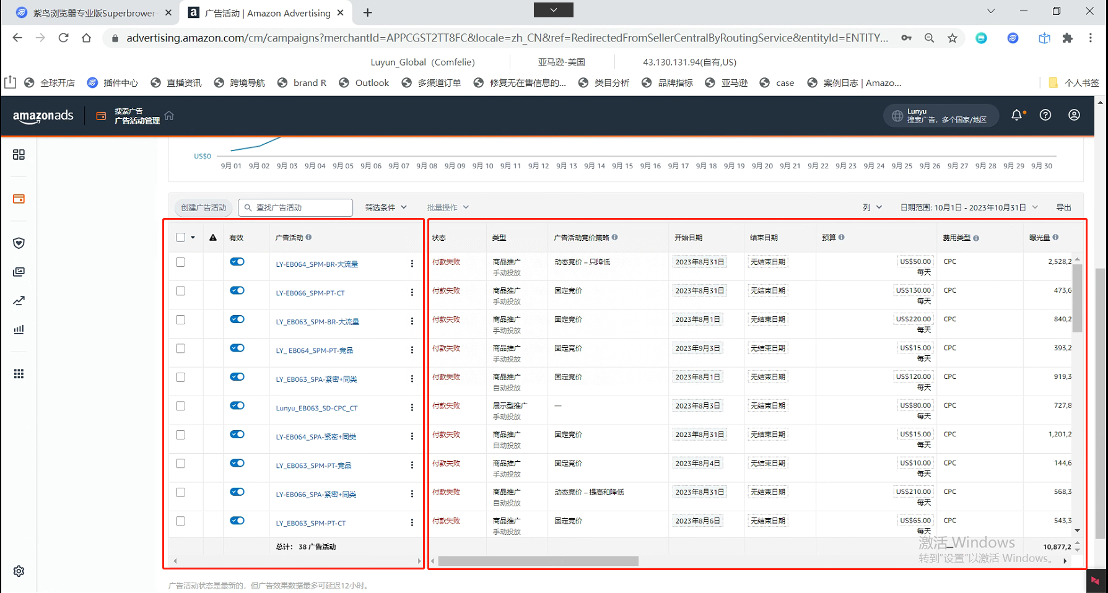
Task: Expand the 日期范围 date range selector
Action: pos(968,207)
